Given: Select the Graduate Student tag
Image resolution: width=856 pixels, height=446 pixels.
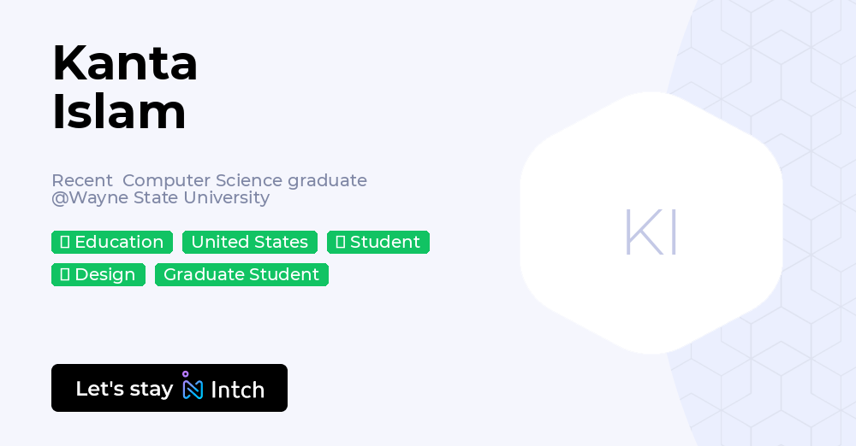Looking at the screenshot, I should (x=241, y=275).
